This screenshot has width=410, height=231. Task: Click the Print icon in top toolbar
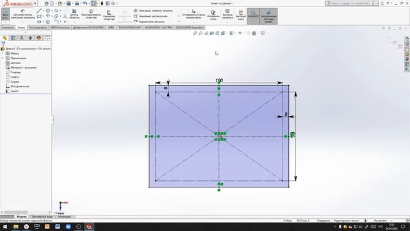tap(77, 3)
